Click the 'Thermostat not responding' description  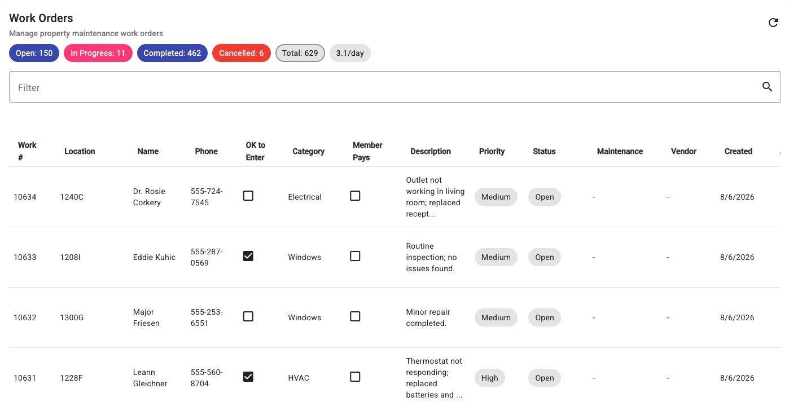pos(434,378)
